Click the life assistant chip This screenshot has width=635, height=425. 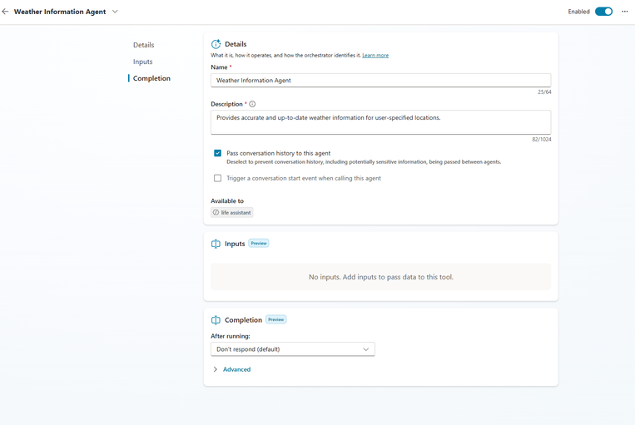231,213
